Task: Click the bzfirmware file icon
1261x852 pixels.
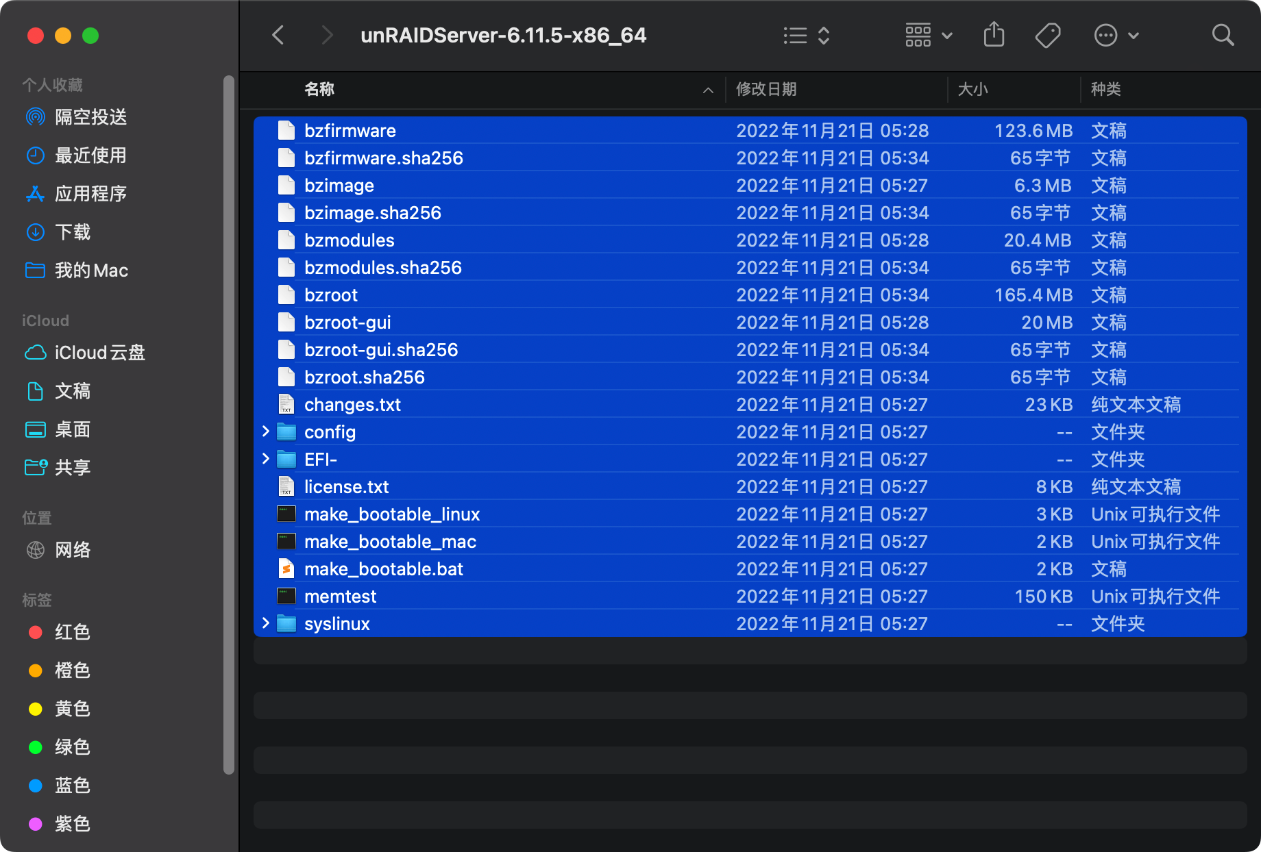Action: (286, 130)
